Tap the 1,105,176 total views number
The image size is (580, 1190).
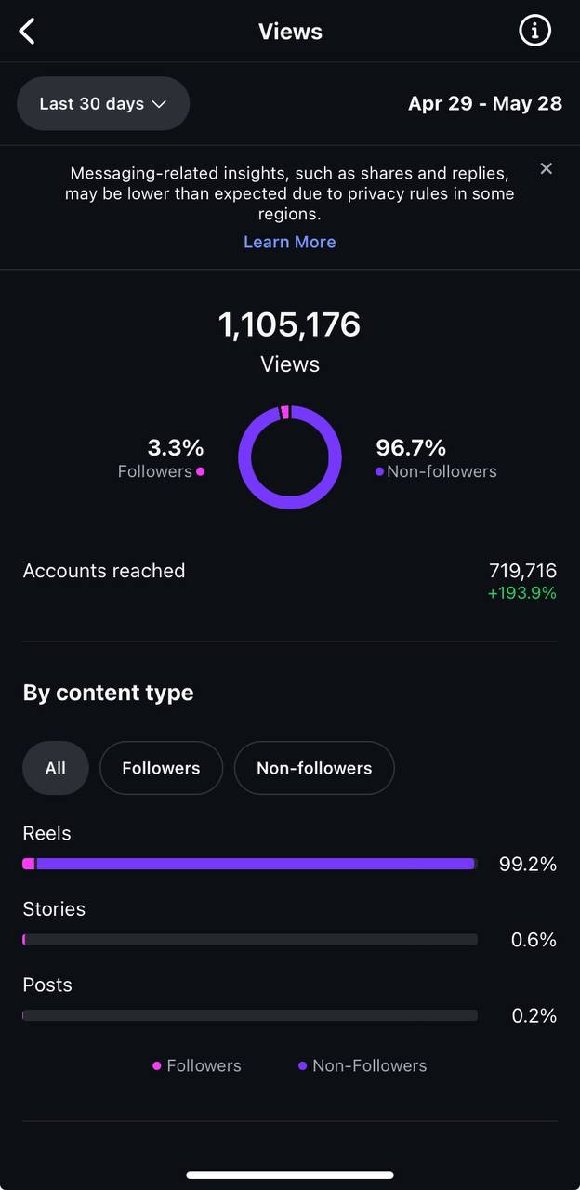click(x=289, y=324)
